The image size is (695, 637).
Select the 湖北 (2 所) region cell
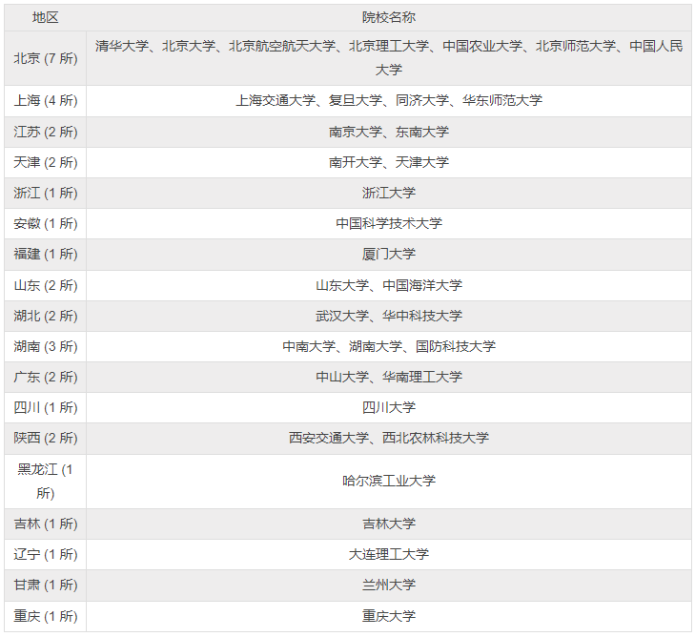pyautogui.click(x=45, y=316)
